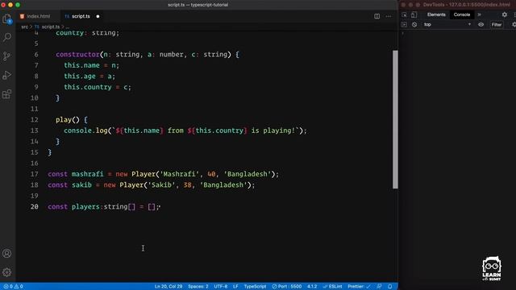
Task: Switch to the index.html editor tab
Action: click(35, 16)
